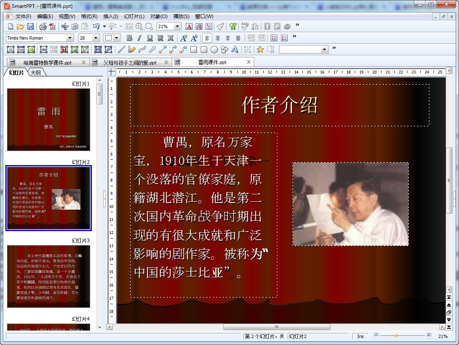Click the zoom slider handle
The height and width of the screenshot is (345, 459).
point(396,336)
